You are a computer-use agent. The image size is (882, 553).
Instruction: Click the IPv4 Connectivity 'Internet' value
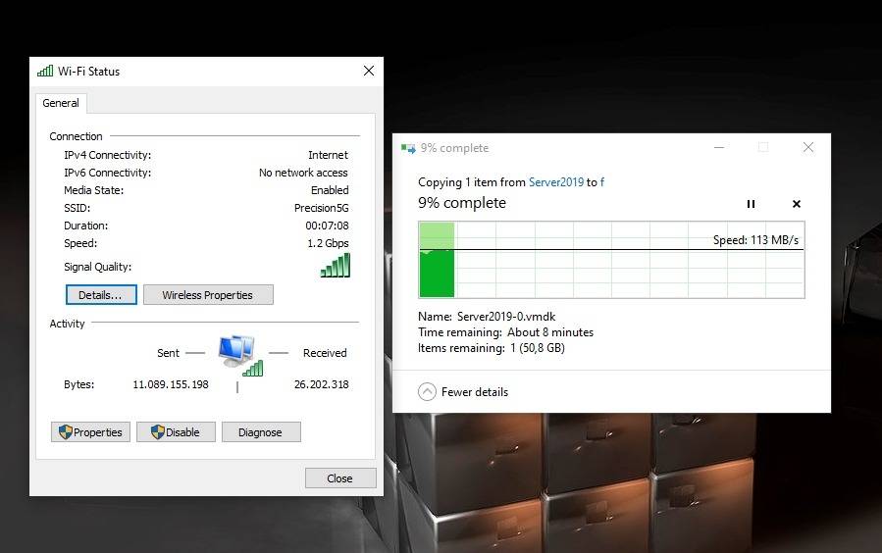point(328,155)
